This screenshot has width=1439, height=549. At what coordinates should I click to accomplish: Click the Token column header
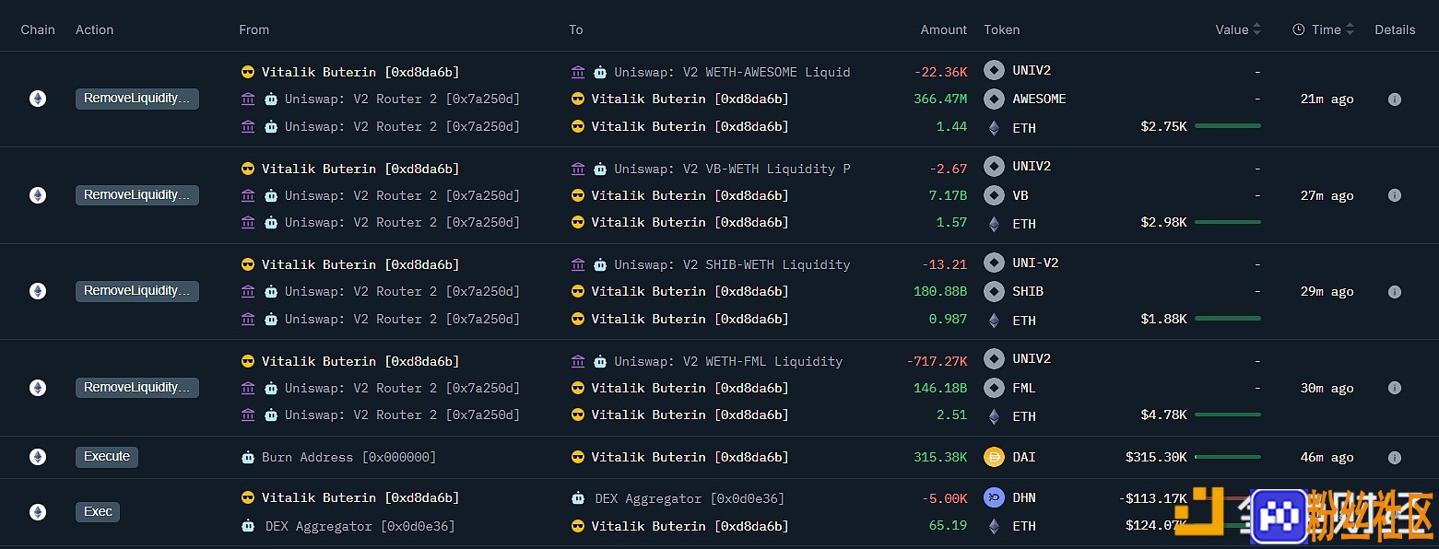[x=1002, y=29]
